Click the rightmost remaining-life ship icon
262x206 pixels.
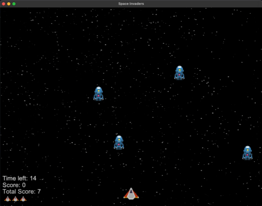point(23,199)
